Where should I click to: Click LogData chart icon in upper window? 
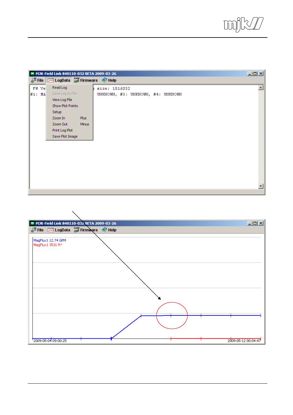pos(51,81)
